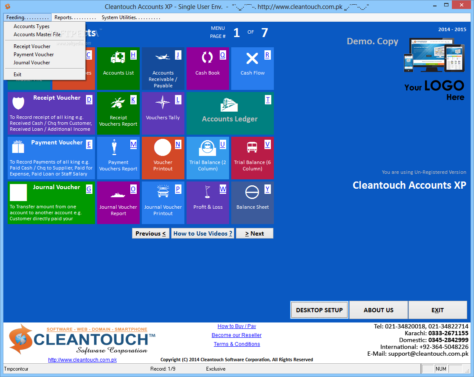The image size is (474, 377).
Task: Open the Cash Book refresh-arrows icon
Action: click(207, 57)
